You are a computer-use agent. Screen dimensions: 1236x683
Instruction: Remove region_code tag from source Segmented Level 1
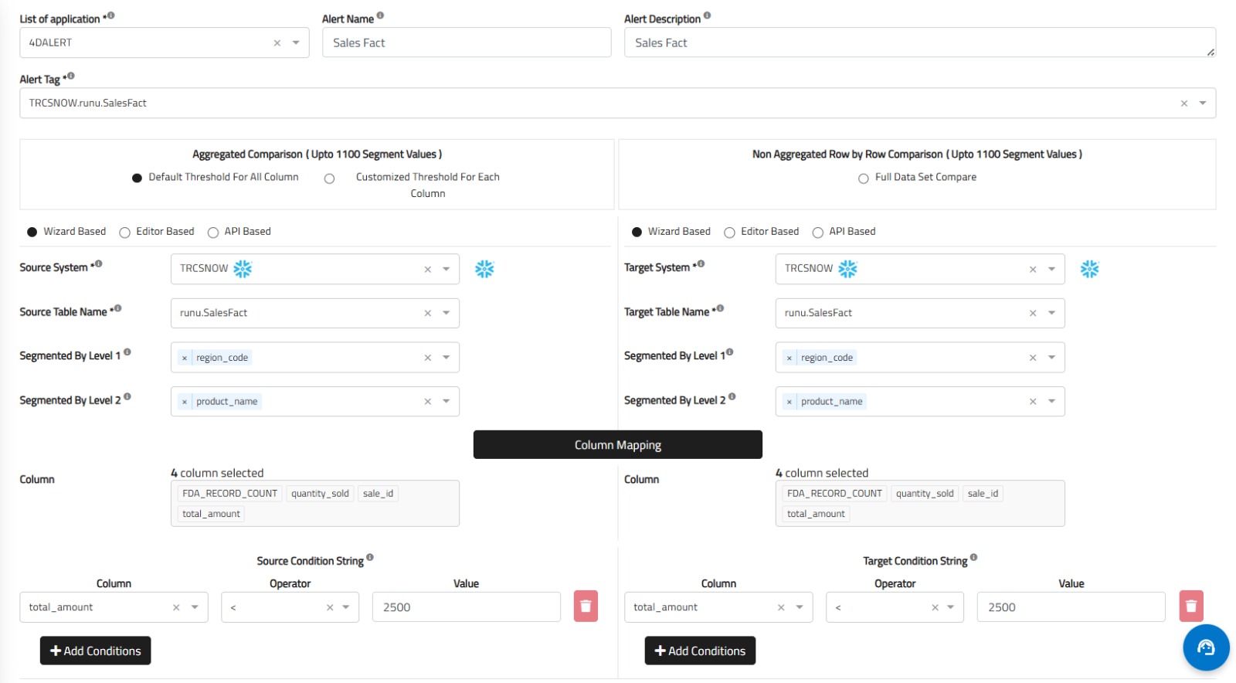pos(185,358)
